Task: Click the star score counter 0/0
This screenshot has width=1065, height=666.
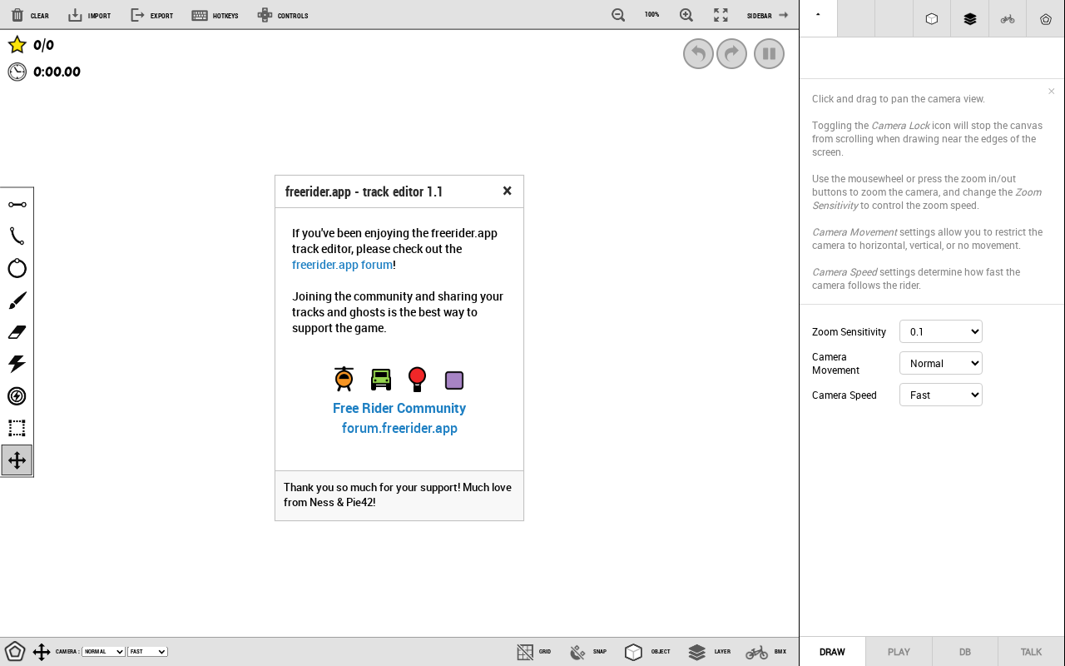Action: 31,45
